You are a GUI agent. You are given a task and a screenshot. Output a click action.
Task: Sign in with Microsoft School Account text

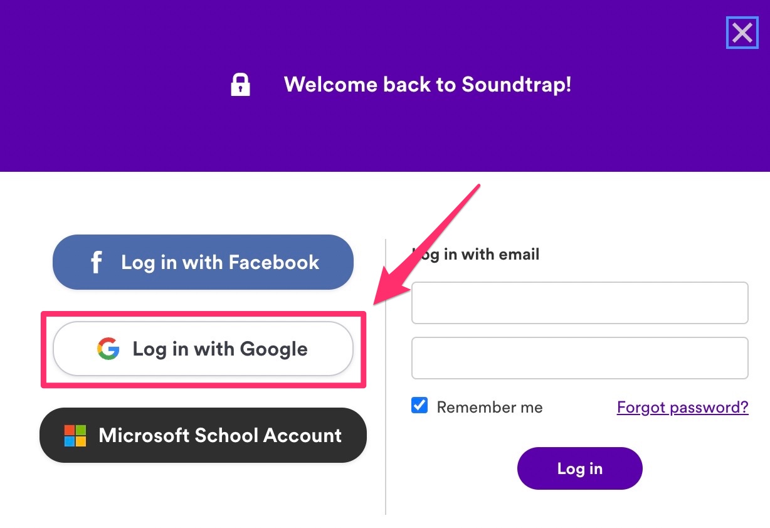[x=220, y=435]
